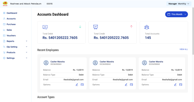Click the Total Accounts people icon
194x102 pixels.
pos(147,27)
